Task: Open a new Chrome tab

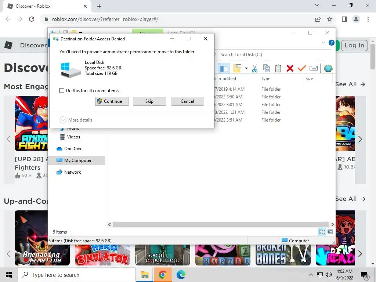Action: tap(99, 6)
